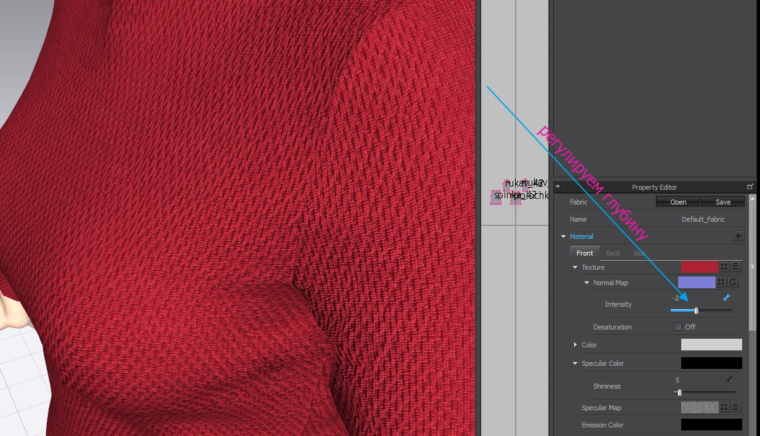
Task: Undock the Property Editor panel
Action: coord(750,187)
